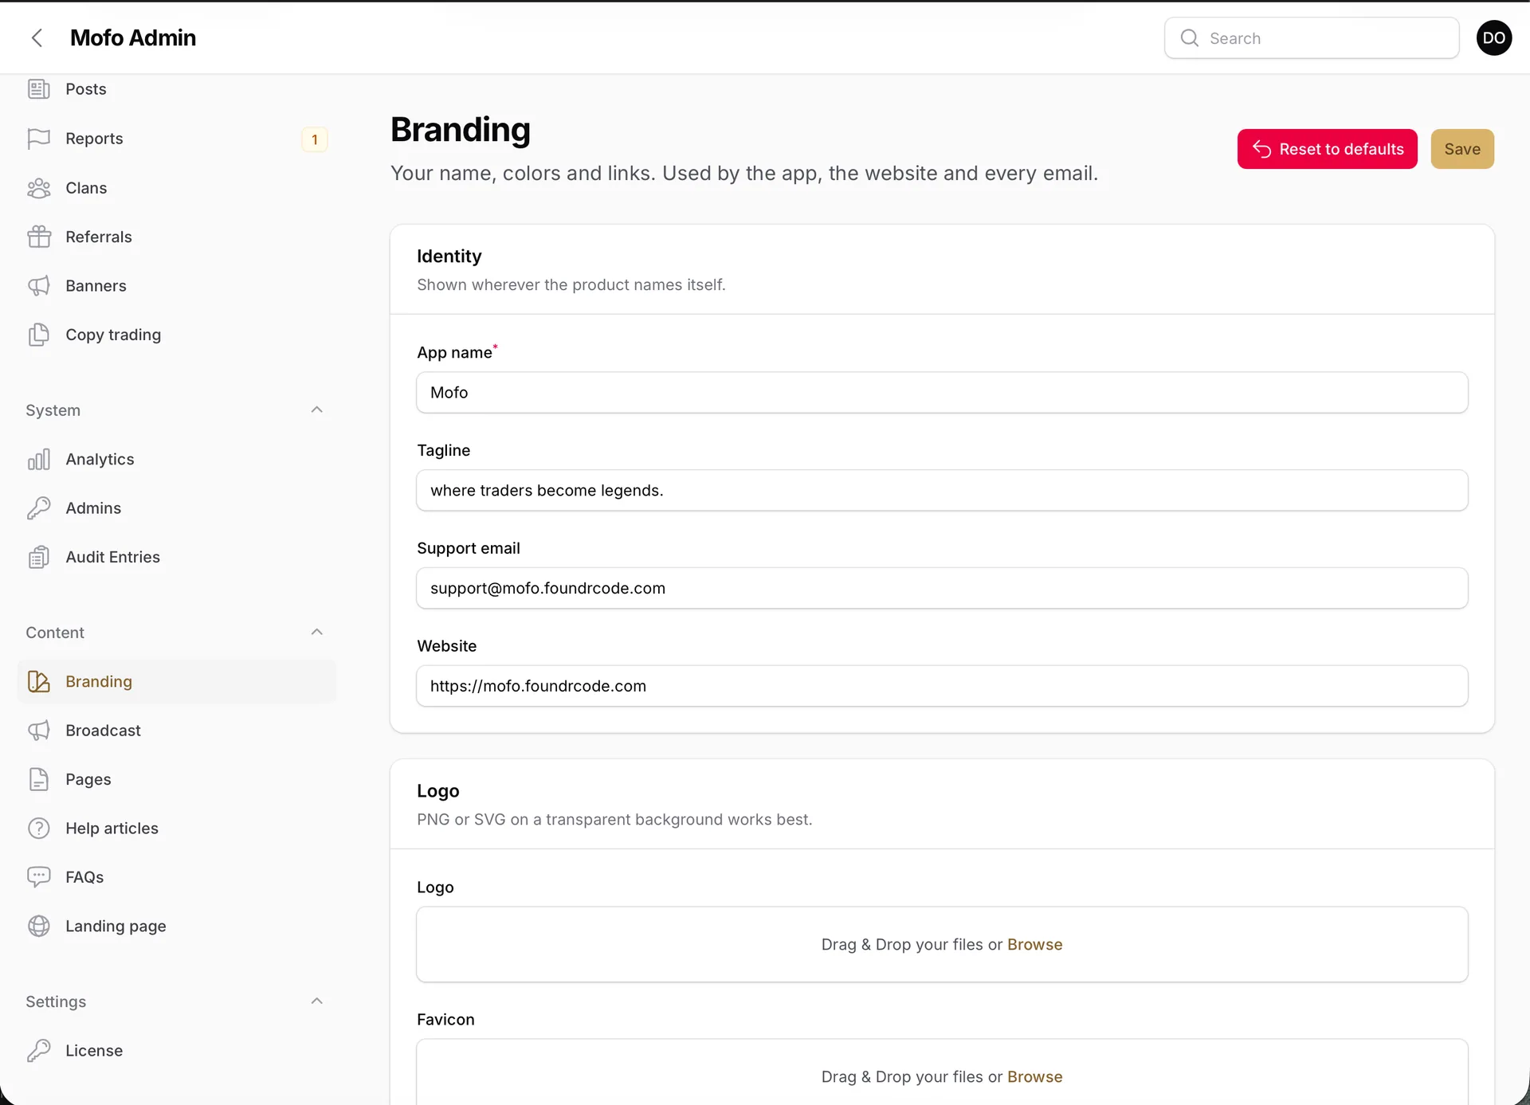Open the Landing page section
The height and width of the screenshot is (1105, 1530).
175,926
